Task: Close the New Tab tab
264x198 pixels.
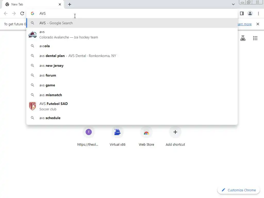Action: click(60, 4)
